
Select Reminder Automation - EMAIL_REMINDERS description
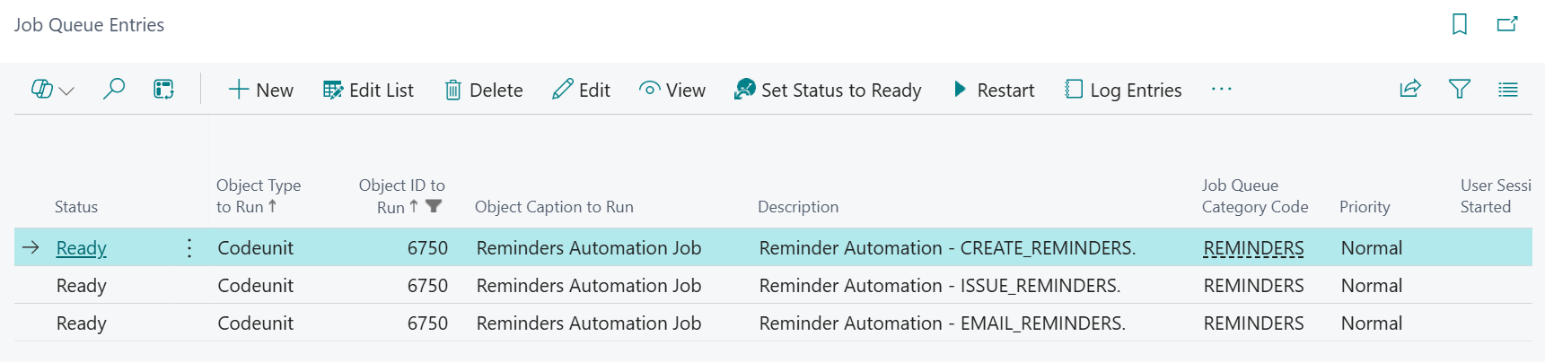(943, 323)
